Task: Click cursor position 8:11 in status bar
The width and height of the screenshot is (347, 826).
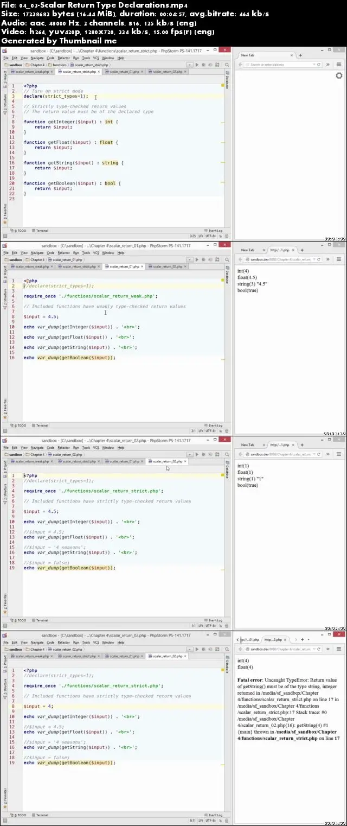Action: (x=193, y=821)
